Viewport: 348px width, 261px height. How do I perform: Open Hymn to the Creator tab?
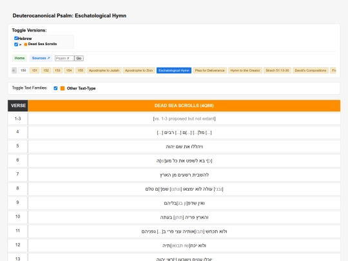(246, 70)
